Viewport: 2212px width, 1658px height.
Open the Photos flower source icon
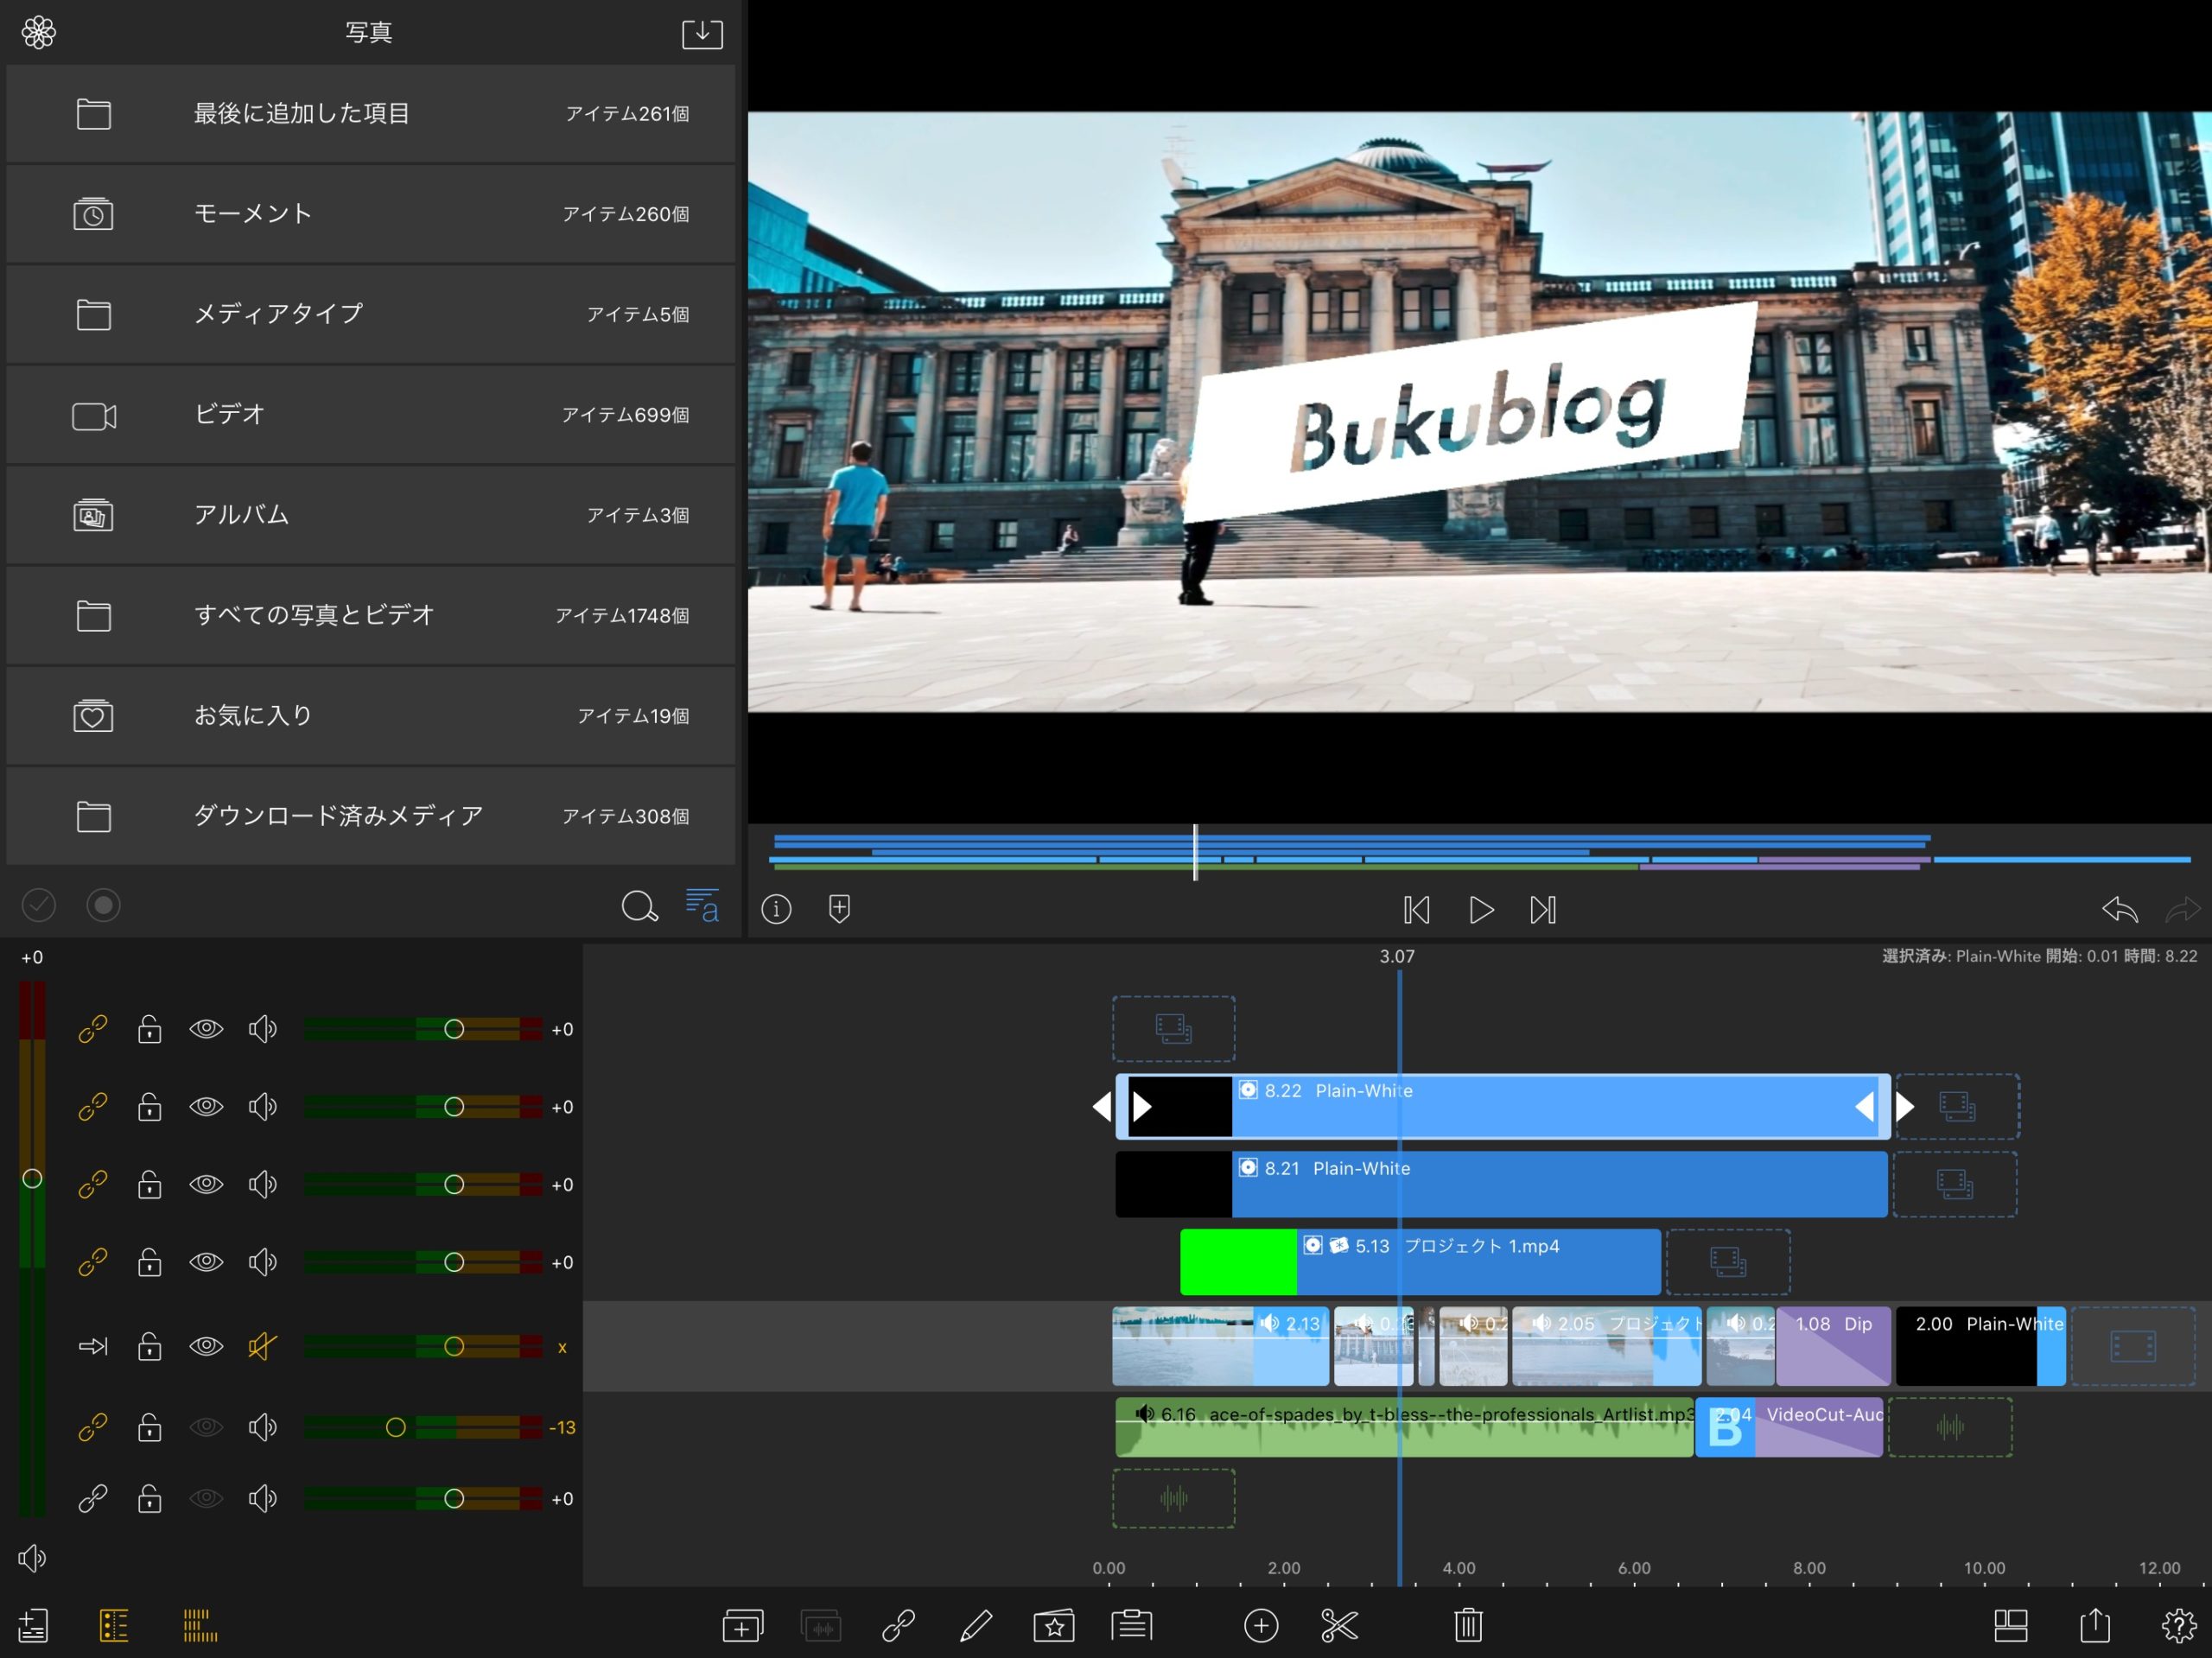point(38,32)
